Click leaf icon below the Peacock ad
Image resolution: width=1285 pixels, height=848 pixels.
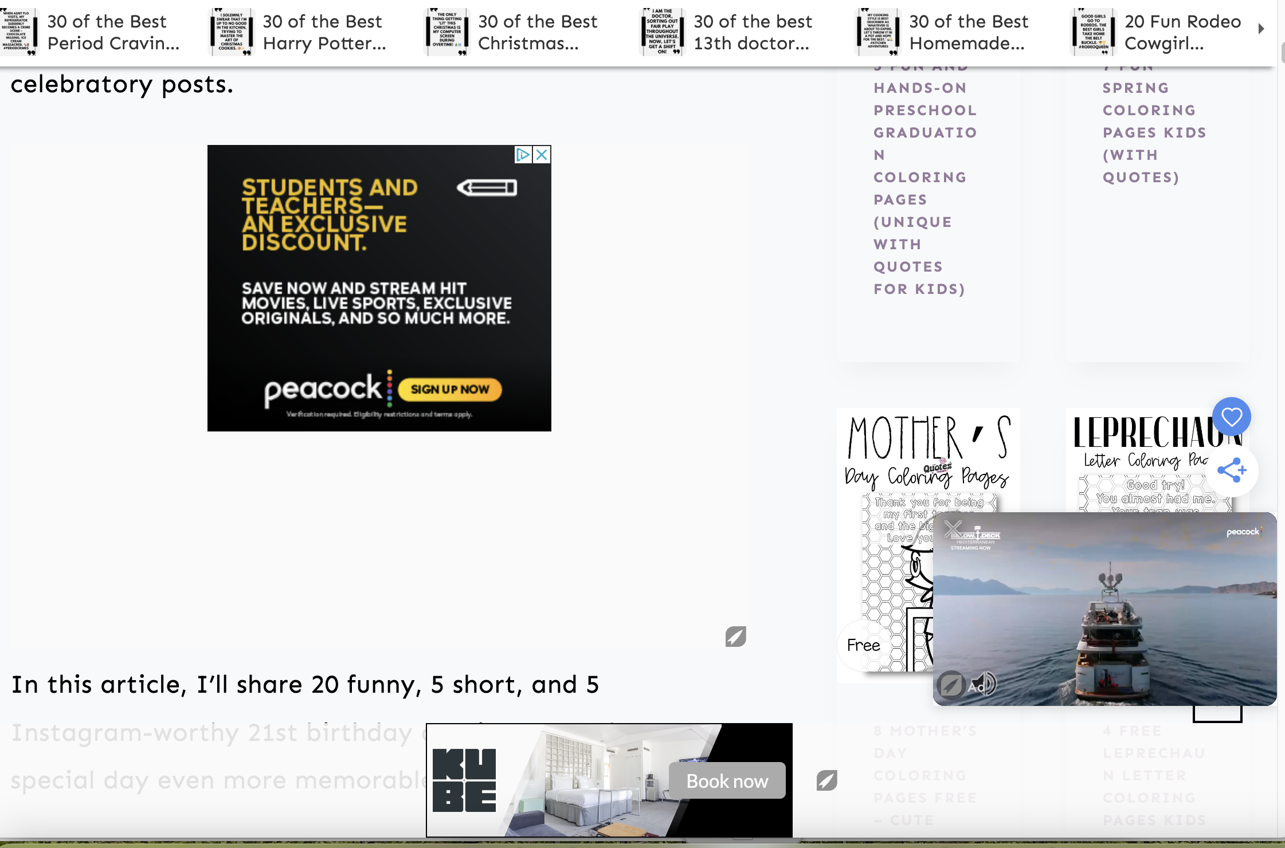735,637
